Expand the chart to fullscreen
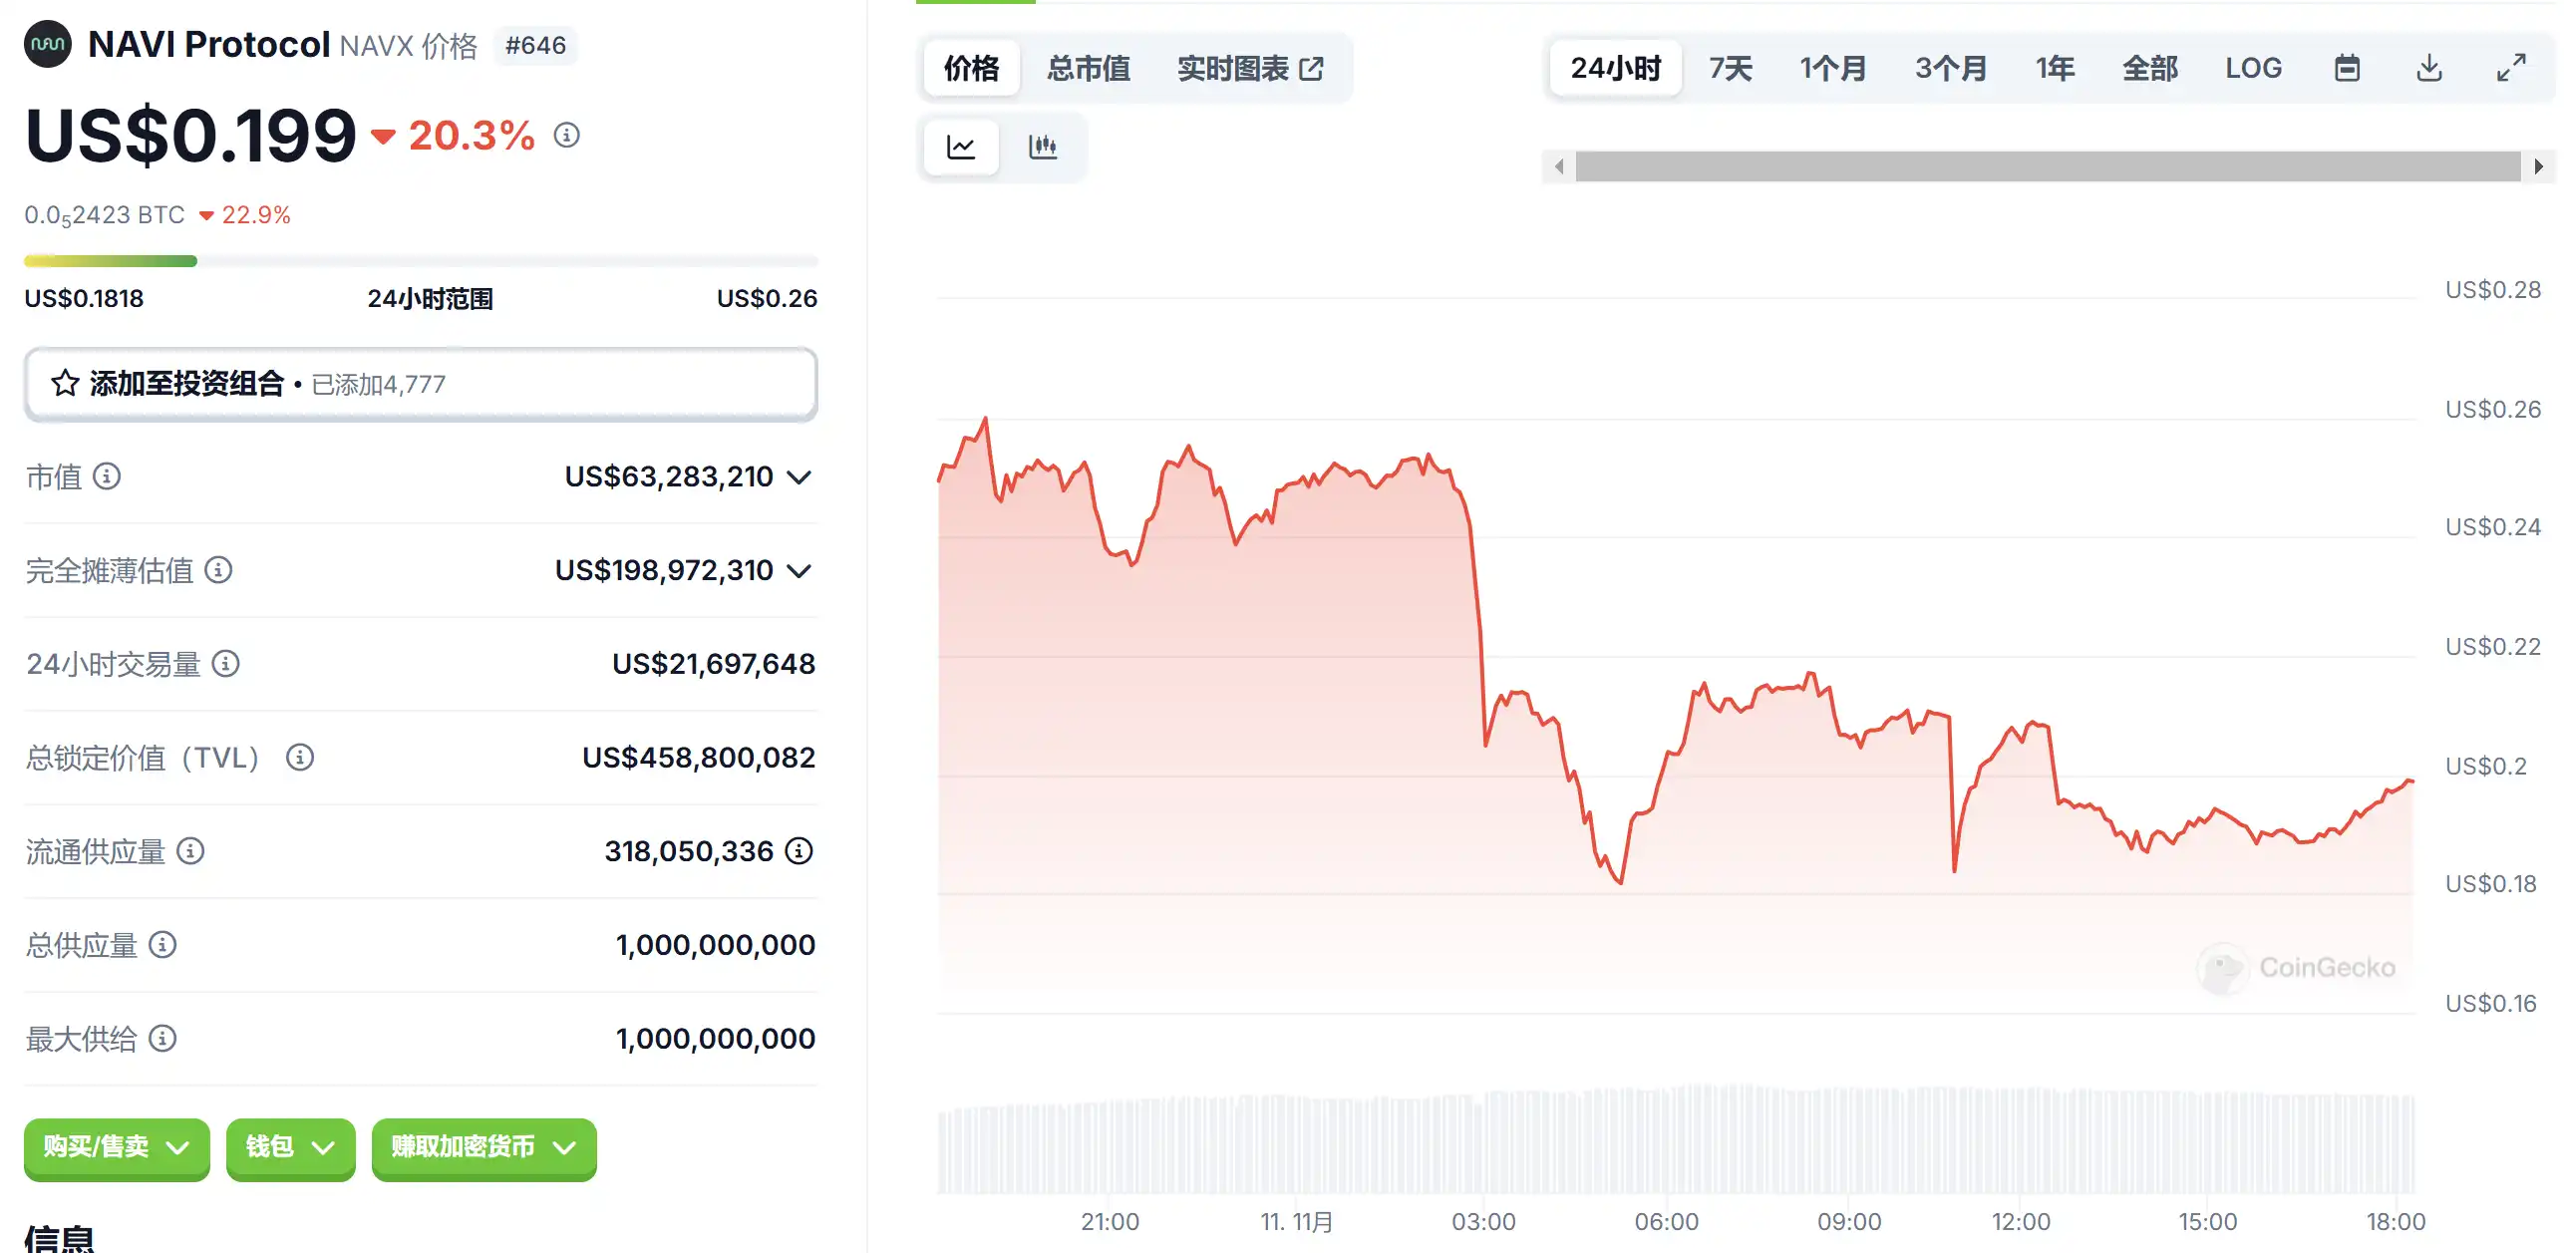Viewport: 2564px width, 1253px height. pyautogui.click(x=2511, y=68)
